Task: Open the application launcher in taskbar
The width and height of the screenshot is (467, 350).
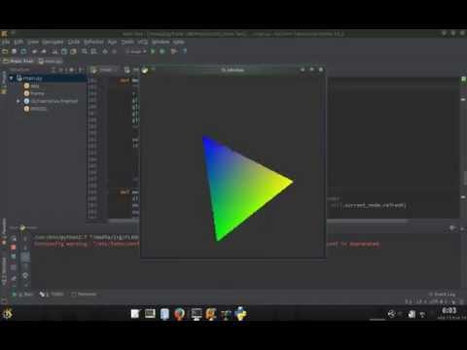Action: click(8, 313)
